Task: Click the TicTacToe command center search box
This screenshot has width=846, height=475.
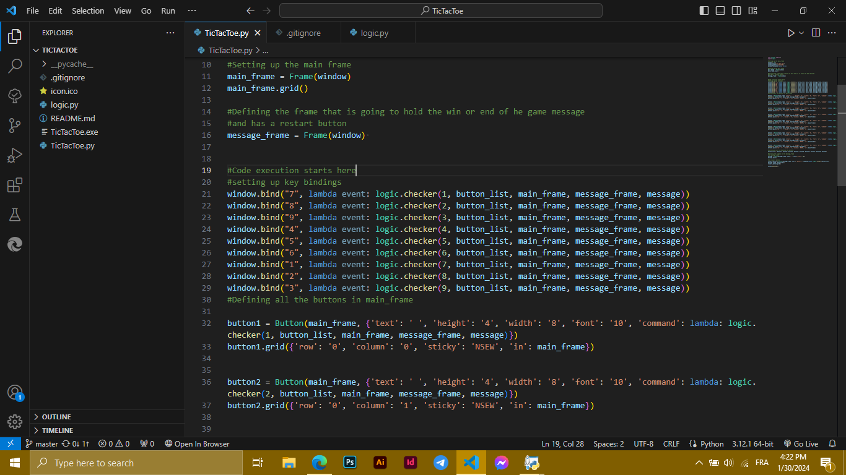Action: tap(441, 11)
